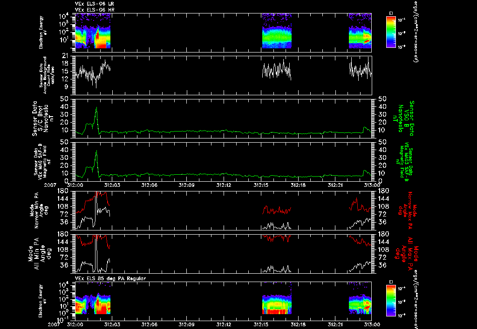Screen dimensions: 477x329
Task: Click the 'Electron Energy eV' label of ELS-06 panel
Action: 43,32
